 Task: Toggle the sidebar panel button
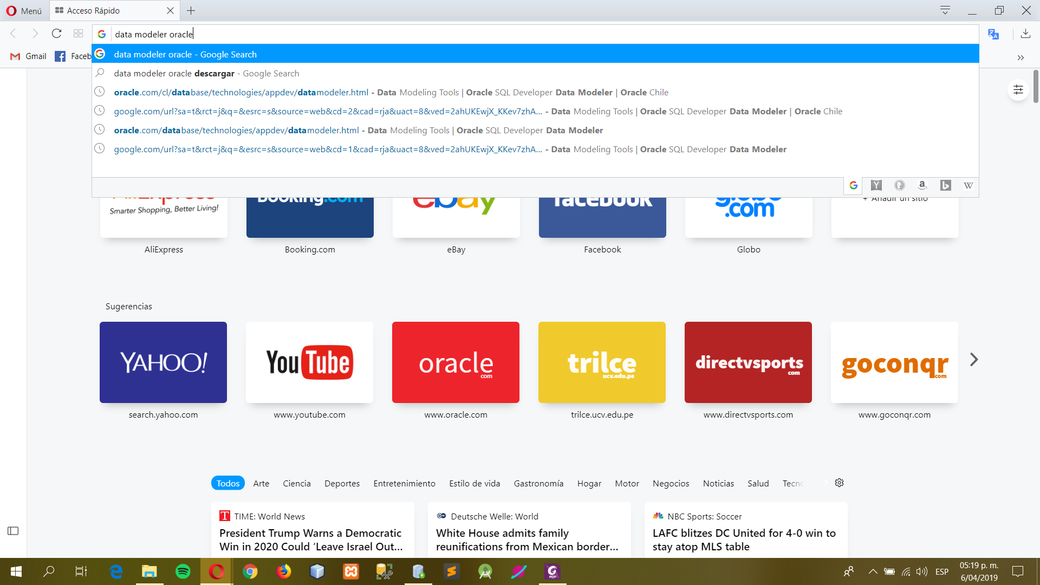pos(13,531)
